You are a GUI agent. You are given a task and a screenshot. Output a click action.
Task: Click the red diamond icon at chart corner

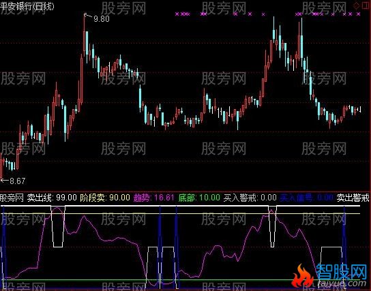pyautogui.click(x=356, y=5)
